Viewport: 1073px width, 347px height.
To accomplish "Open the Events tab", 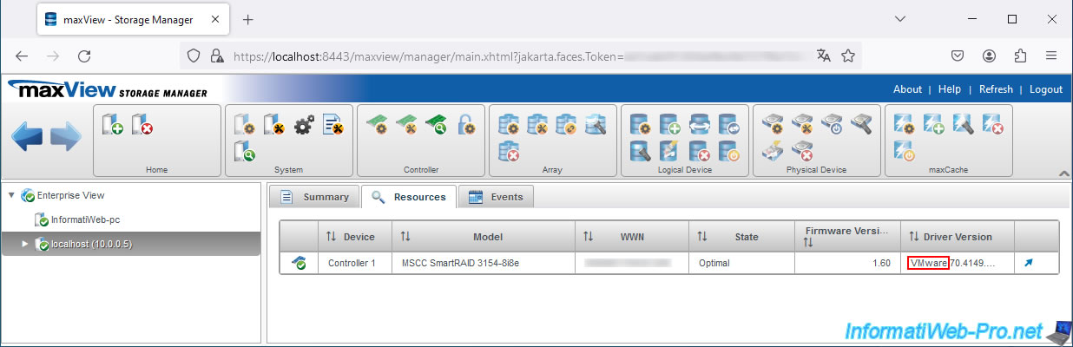I will (497, 197).
